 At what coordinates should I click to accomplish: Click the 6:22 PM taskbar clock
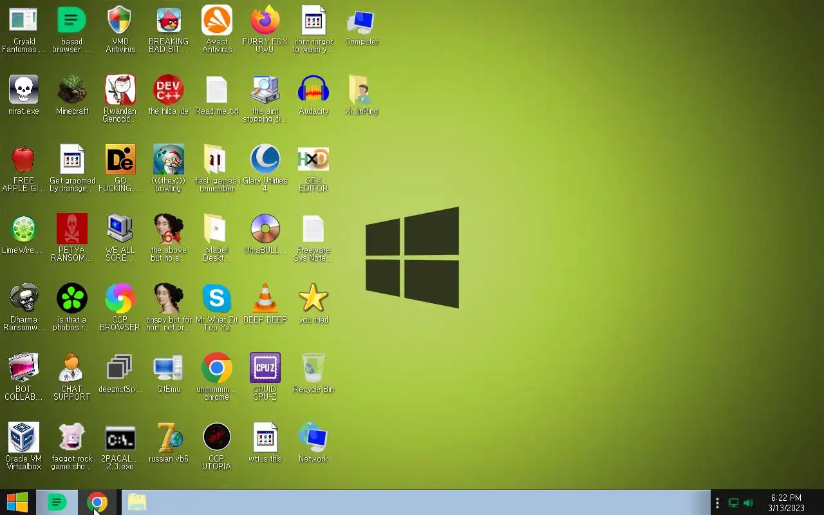click(786, 503)
